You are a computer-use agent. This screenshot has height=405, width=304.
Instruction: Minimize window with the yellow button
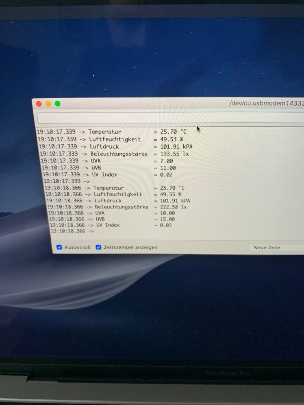48,104
